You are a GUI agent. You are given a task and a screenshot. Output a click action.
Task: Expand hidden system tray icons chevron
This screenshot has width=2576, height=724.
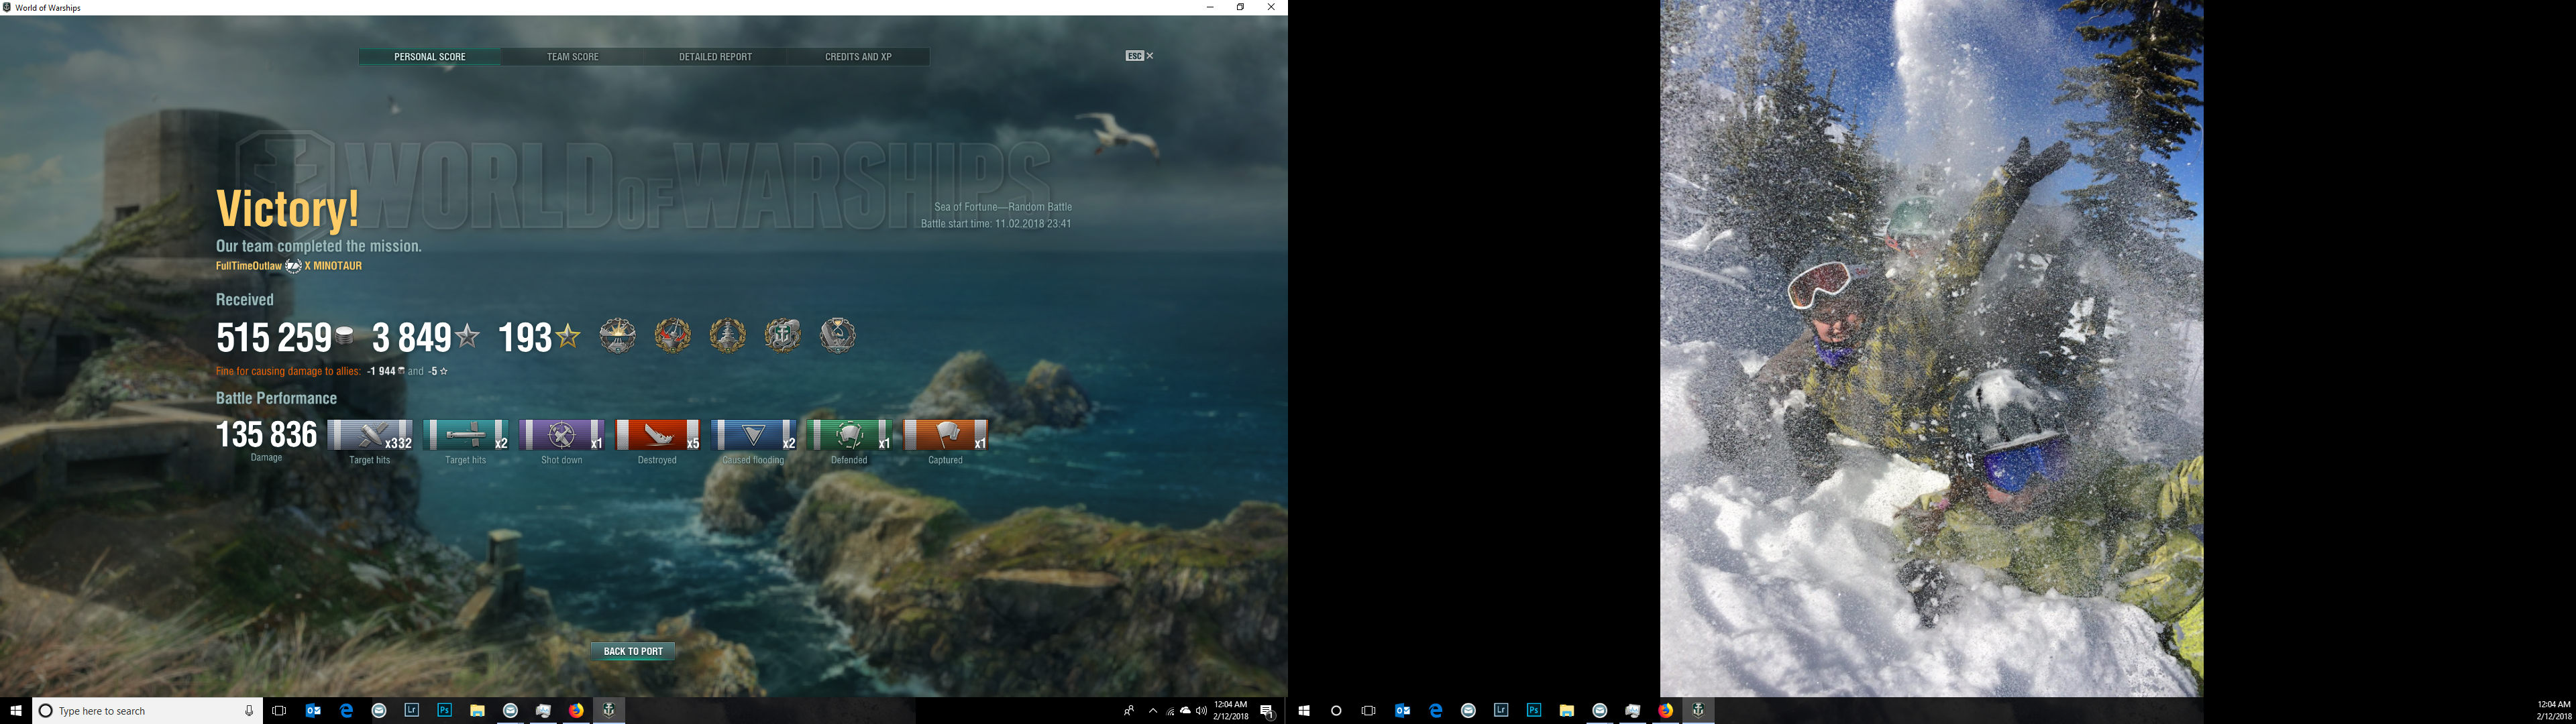(x=1152, y=711)
